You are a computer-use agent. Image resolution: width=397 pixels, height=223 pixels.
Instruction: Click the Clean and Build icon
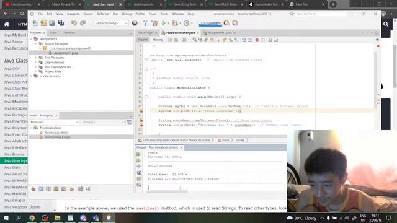click(154, 24)
